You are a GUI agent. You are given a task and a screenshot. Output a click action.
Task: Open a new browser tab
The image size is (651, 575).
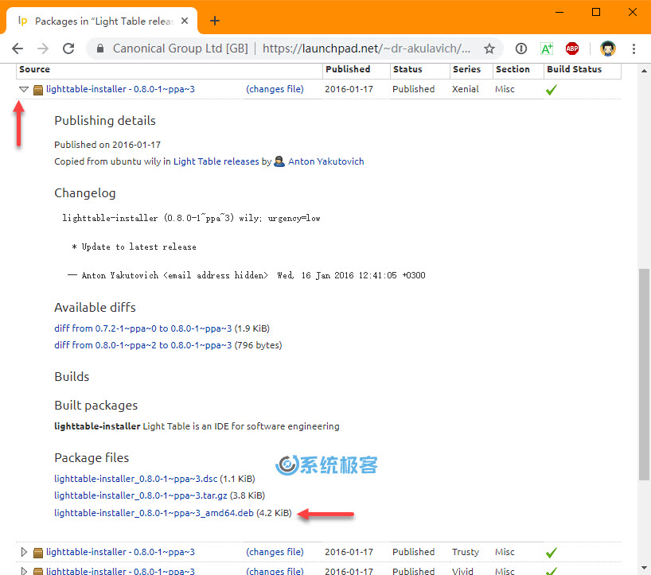pyautogui.click(x=215, y=21)
